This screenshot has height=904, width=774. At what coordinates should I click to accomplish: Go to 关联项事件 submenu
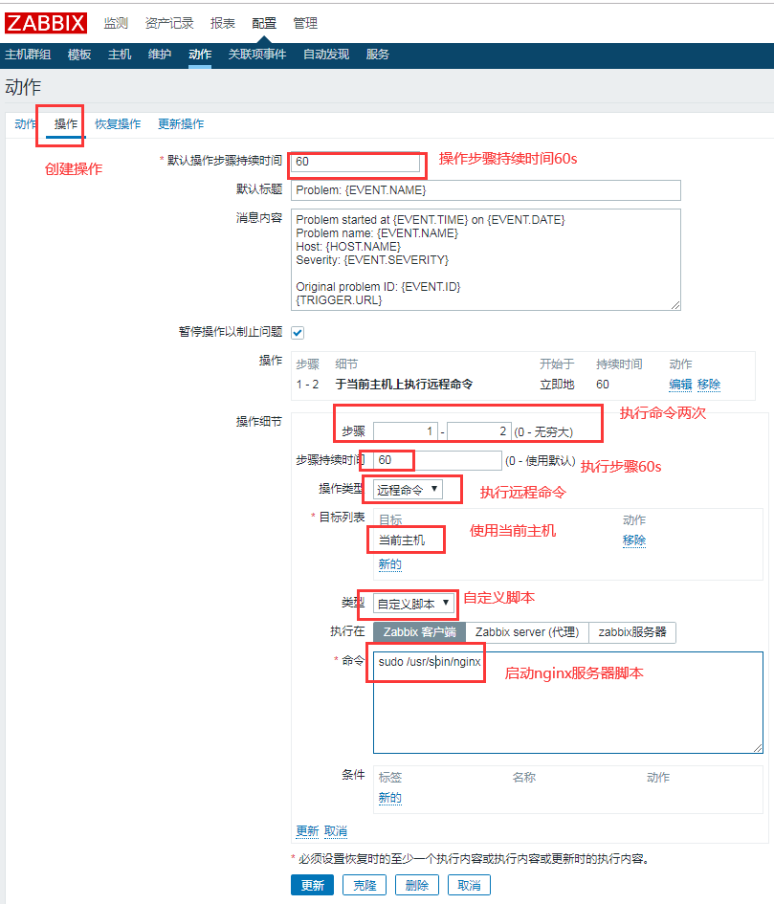(257, 55)
